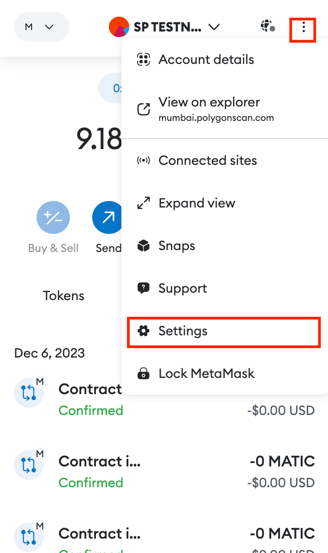Screen dimensions: 328x553
Task: Click the colorful account avatar
Action: click(x=118, y=27)
